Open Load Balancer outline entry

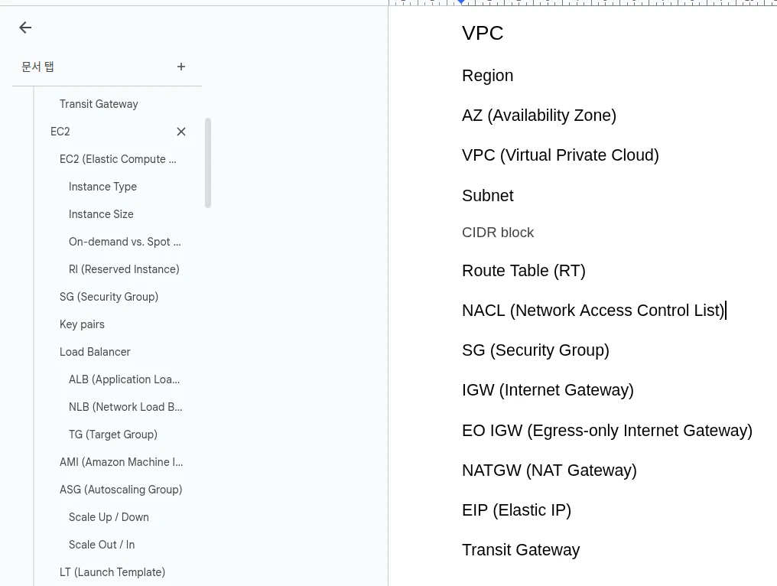tap(95, 352)
